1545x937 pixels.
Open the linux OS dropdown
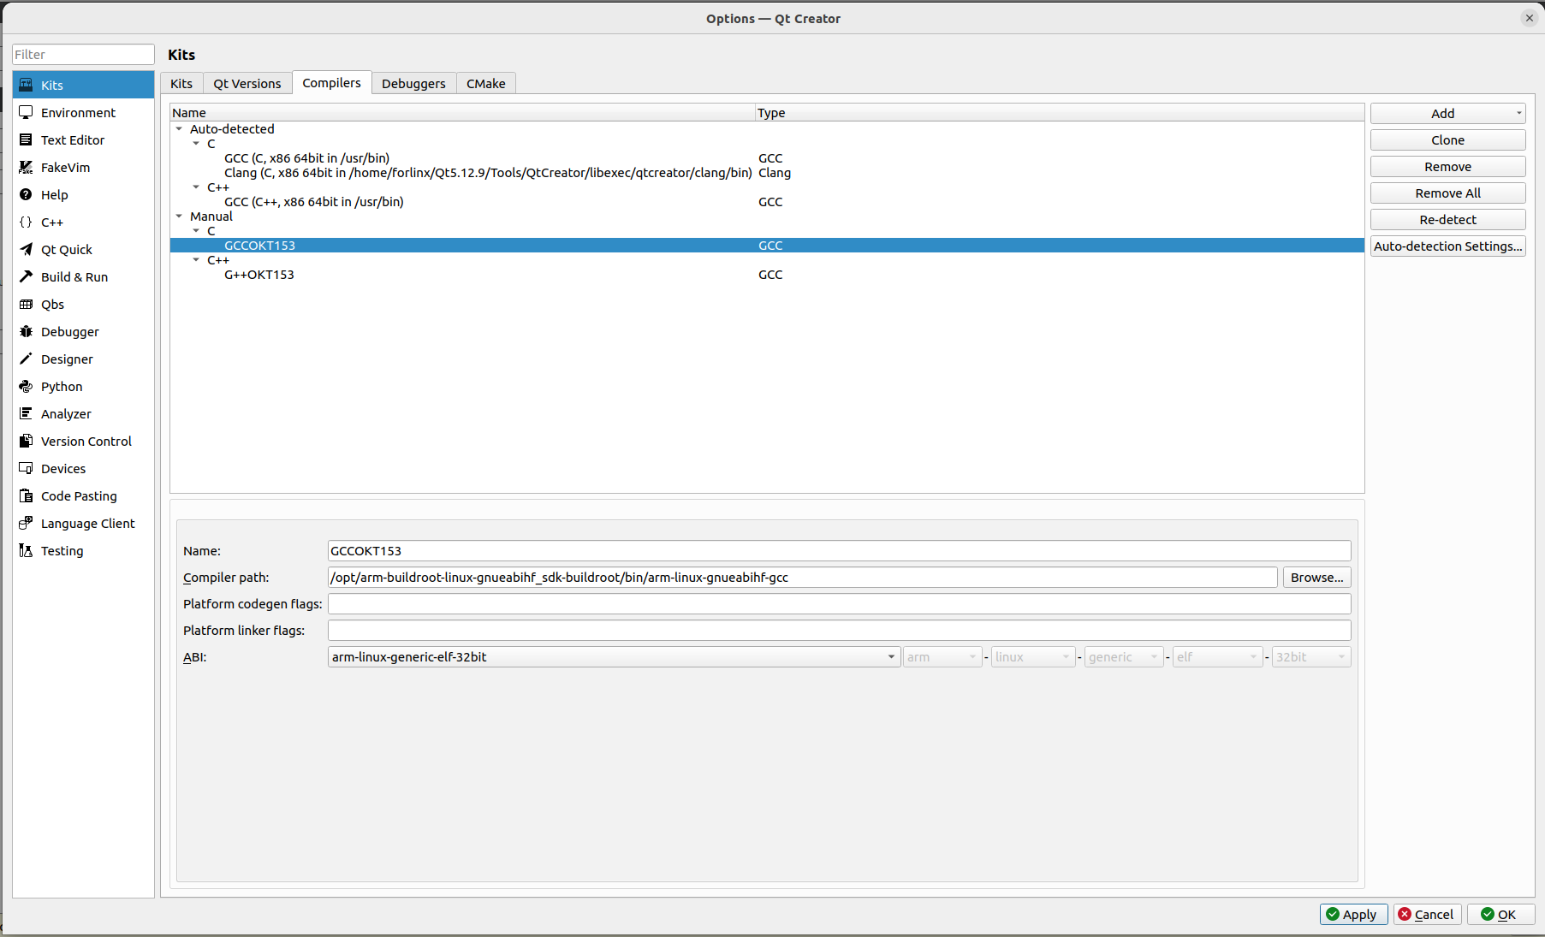click(x=1033, y=657)
